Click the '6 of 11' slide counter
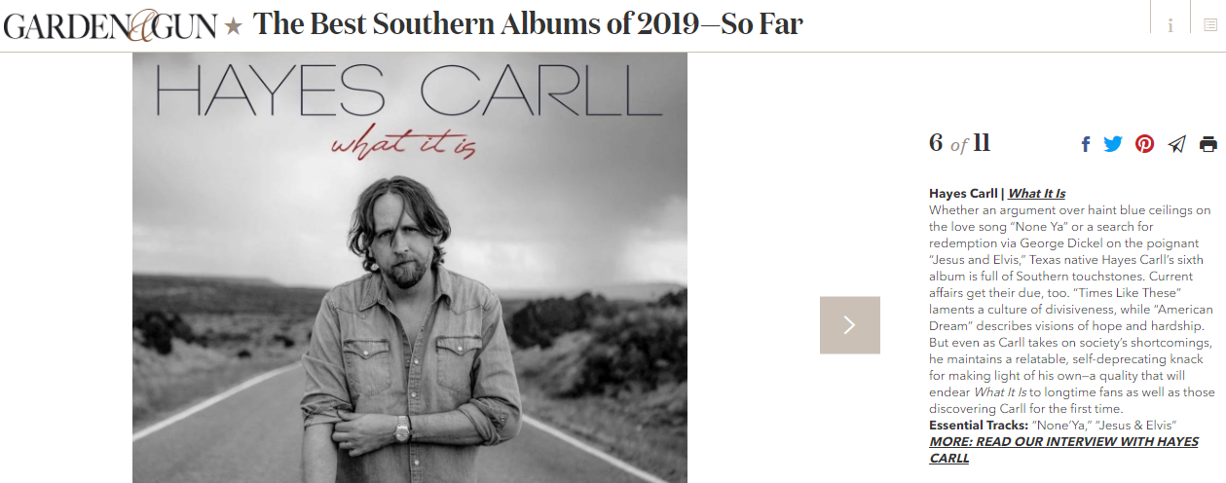1226x483 pixels. 960,144
